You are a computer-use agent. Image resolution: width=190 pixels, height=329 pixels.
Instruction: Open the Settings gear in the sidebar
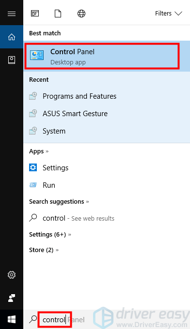12,275
